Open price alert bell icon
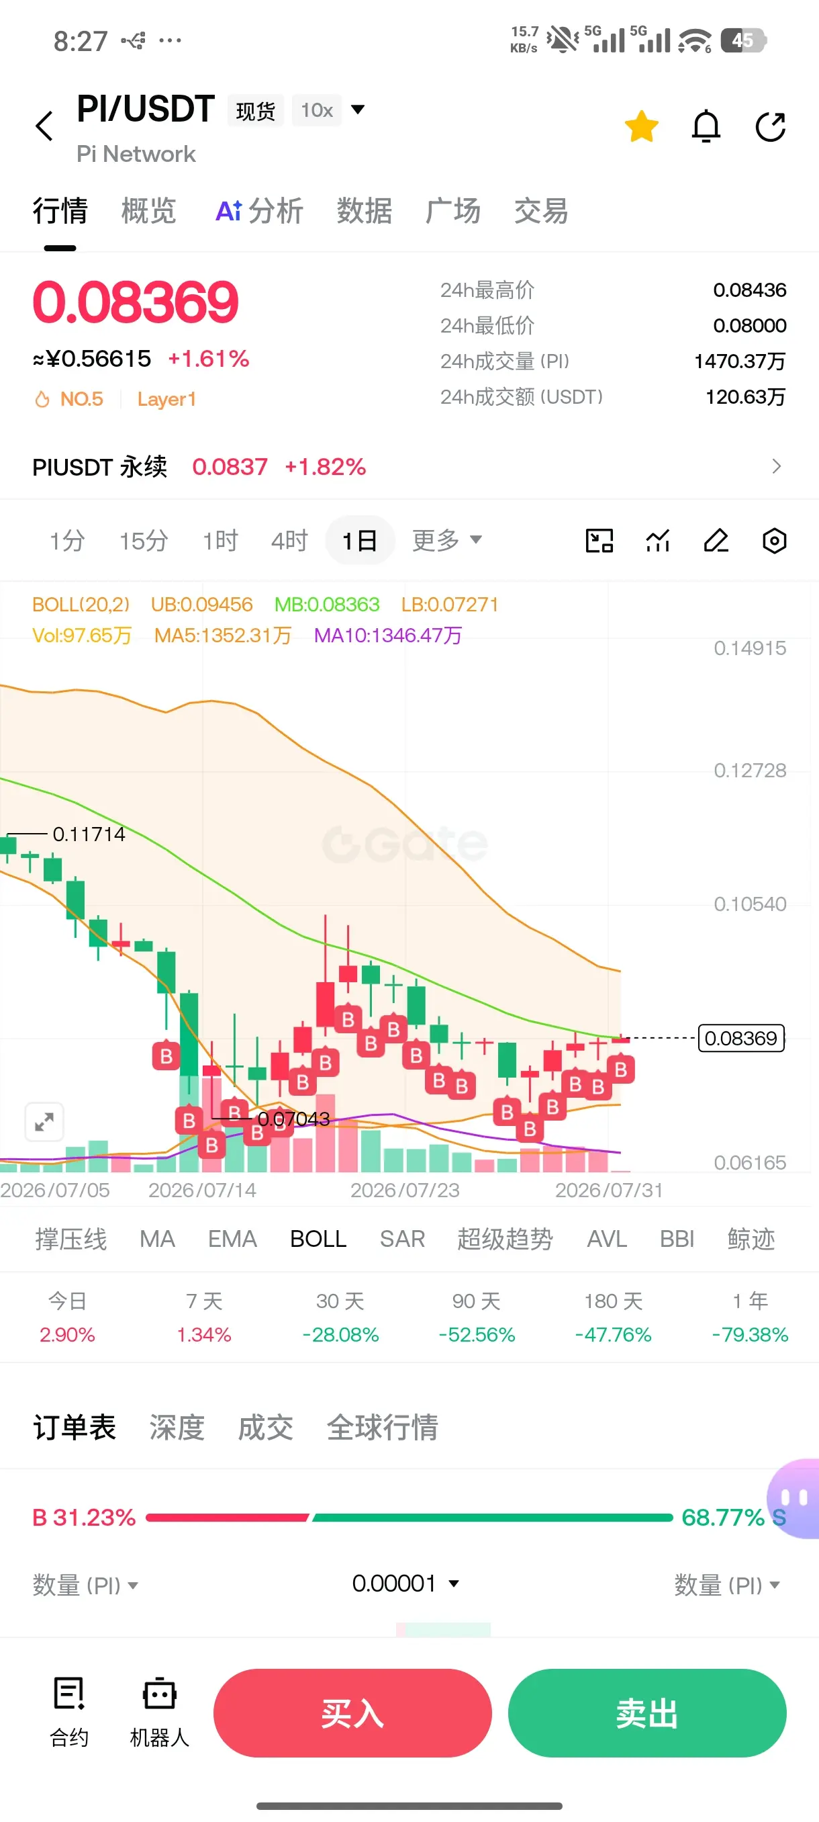This screenshot has width=819, height=1822. click(x=706, y=126)
